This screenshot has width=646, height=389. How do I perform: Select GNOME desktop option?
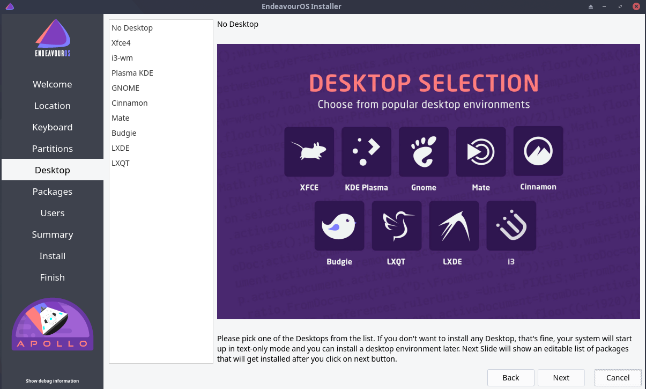coord(125,88)
